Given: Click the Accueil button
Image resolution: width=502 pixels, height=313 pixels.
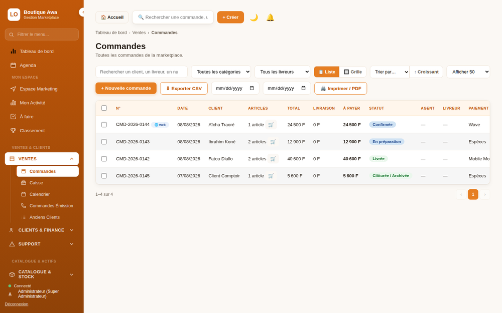Looking at the screenshot, I should 112,17.
